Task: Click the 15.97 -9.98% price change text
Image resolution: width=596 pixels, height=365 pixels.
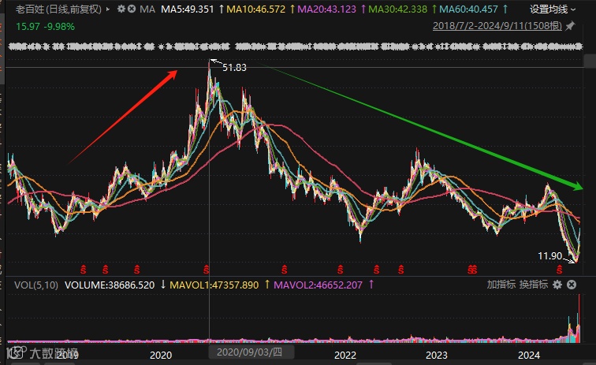Action: click(x=45, y=27)
